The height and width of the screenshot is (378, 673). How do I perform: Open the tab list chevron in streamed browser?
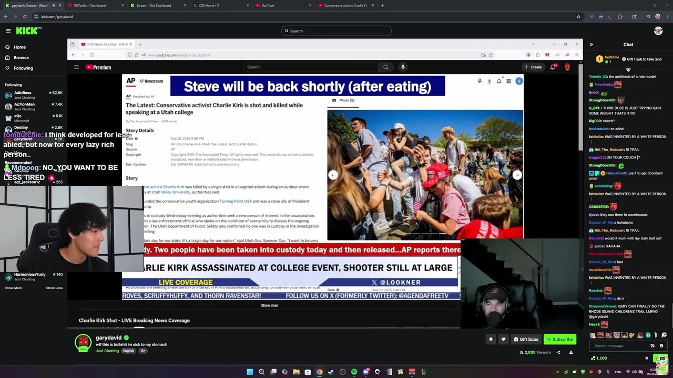pyautogui.click(x=533, y=44)
